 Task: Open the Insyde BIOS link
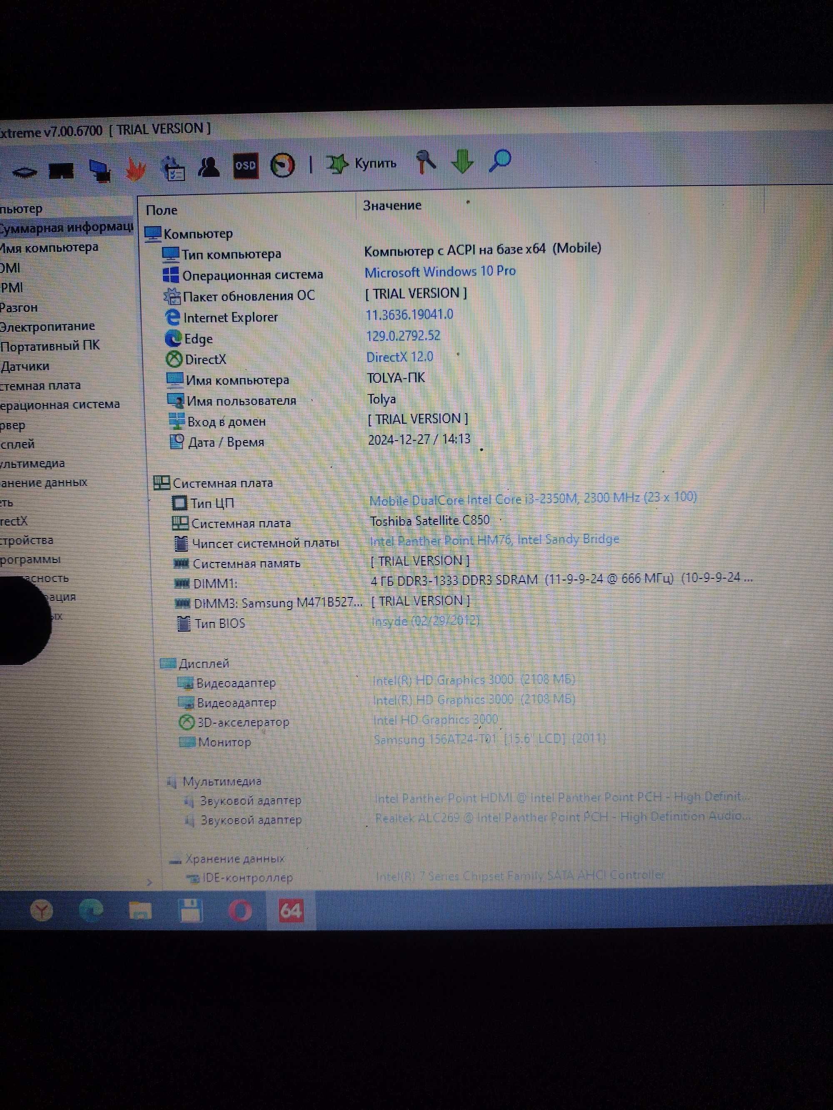click(426, 621)
